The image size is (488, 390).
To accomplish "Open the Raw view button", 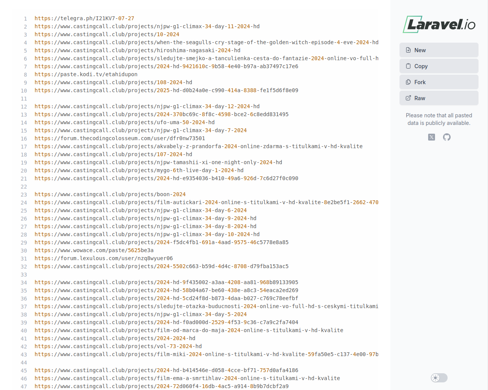I will coord(439,98).
